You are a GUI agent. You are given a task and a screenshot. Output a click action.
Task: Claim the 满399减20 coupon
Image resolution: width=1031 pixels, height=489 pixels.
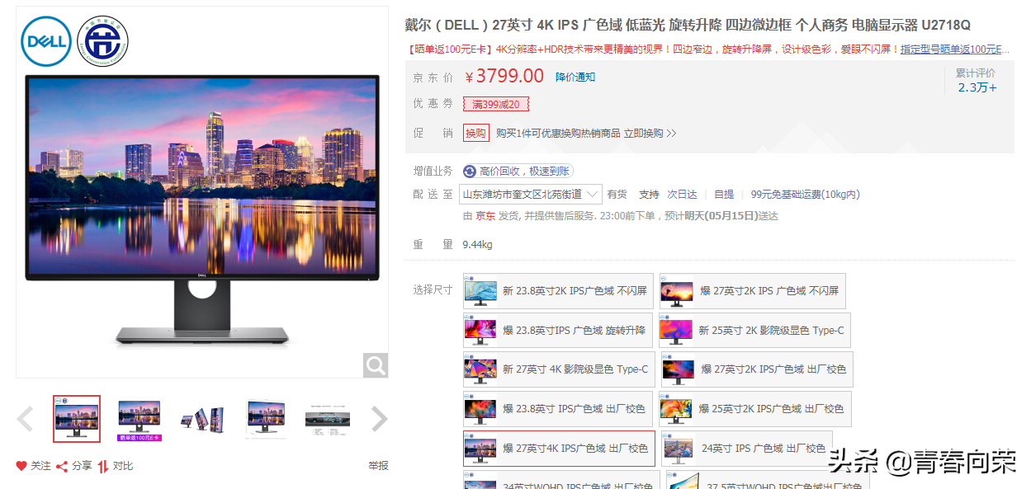click(x=496, y=104)
